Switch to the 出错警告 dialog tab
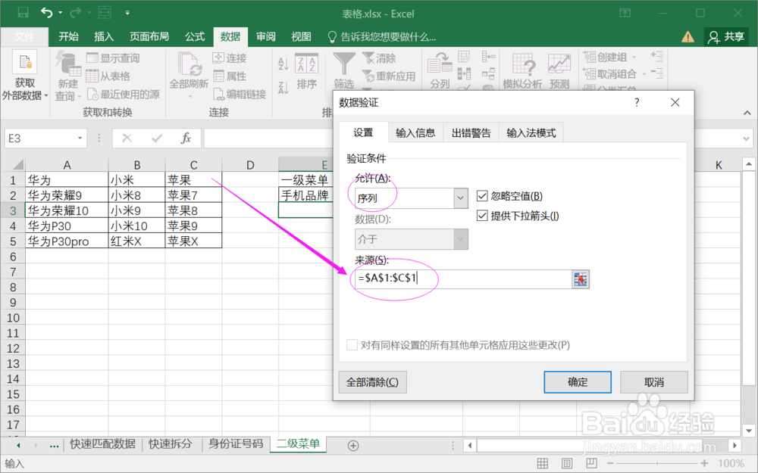 pos(471,132)
